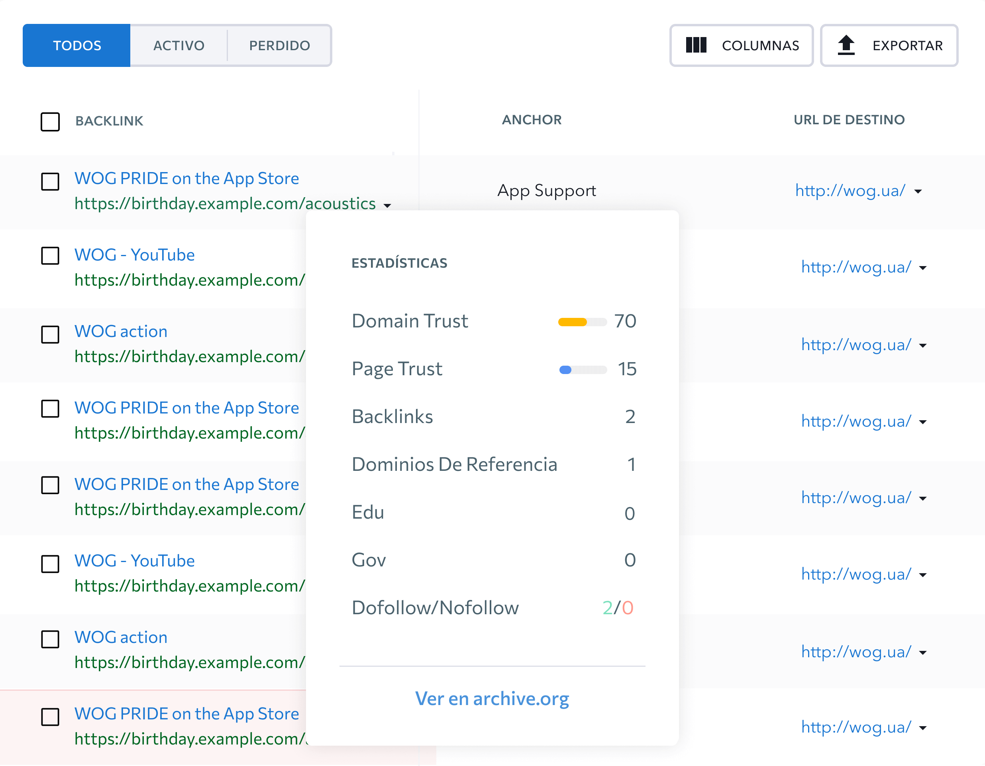This screenshot has height=766, width=985.
Task: Click the Dominios De Referencia label
Action: coord(455,464)
